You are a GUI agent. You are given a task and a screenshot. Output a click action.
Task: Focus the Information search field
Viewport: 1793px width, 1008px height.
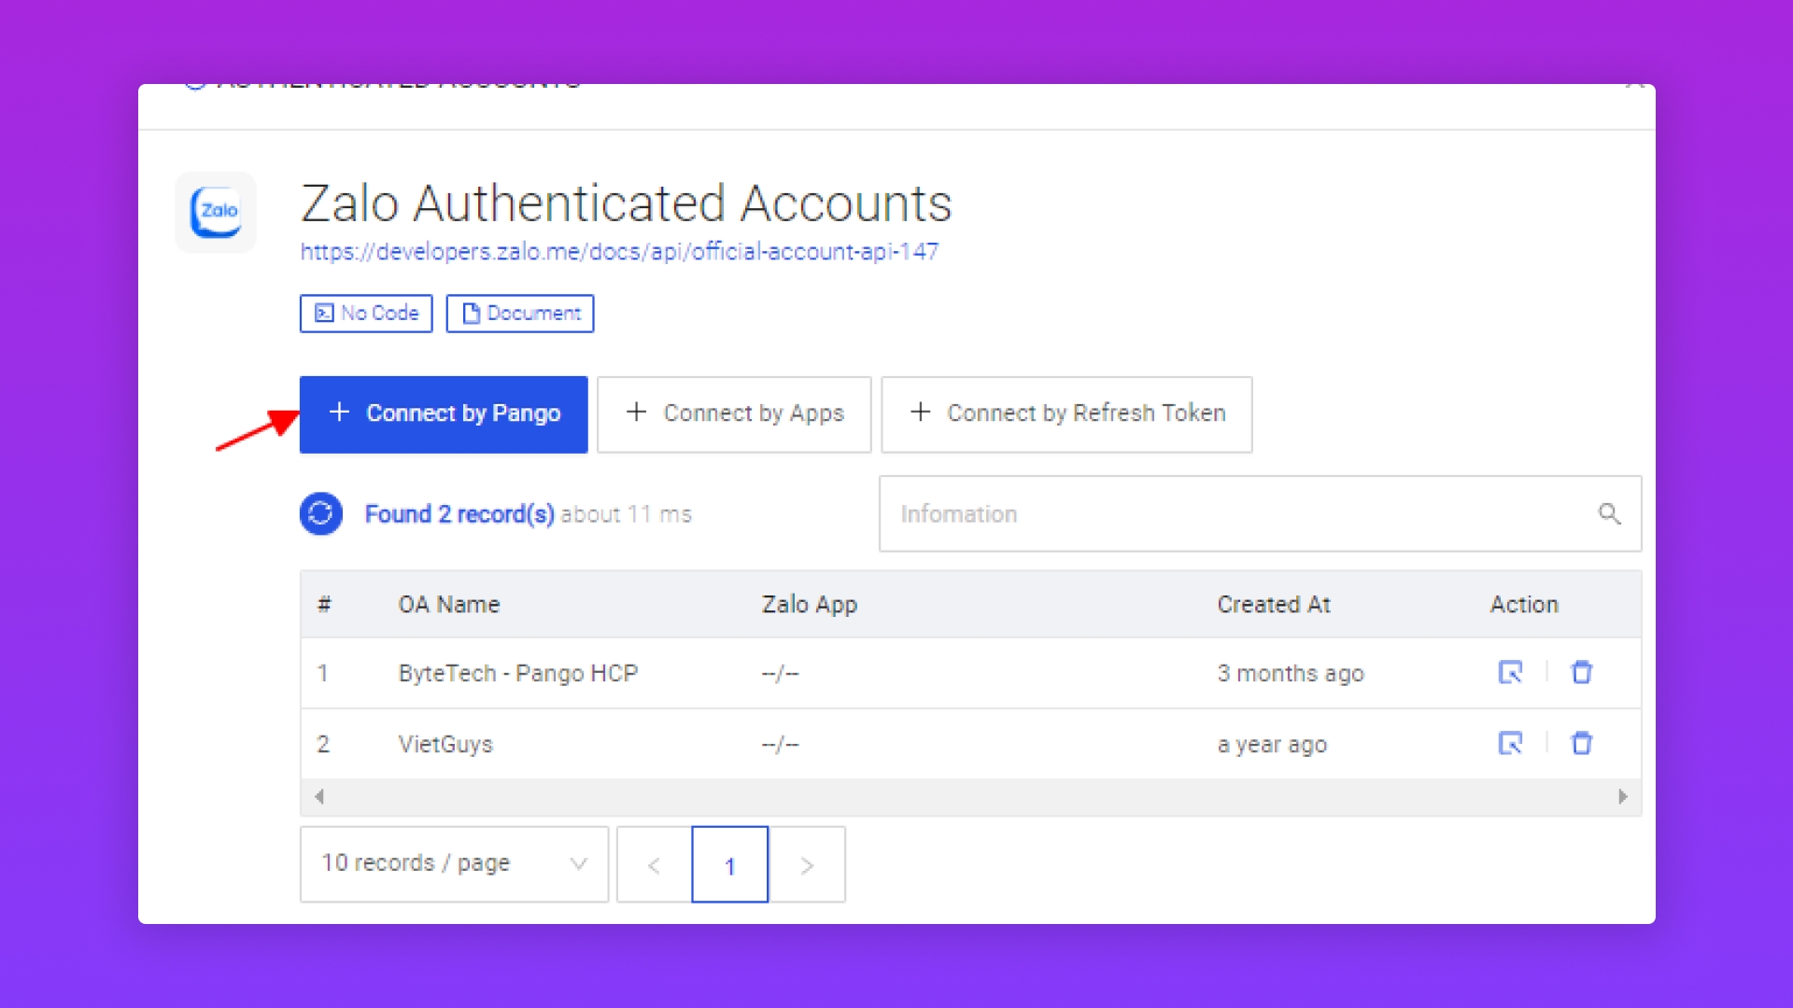click(x=1233, y=513)
